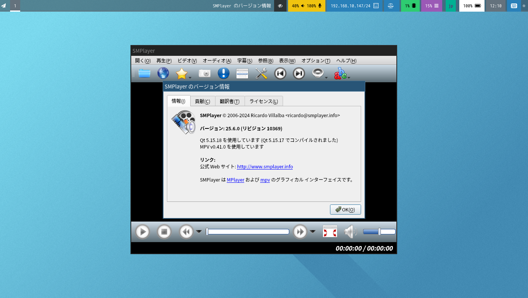Open the 表示(W) menu
The width and height of the screenshot is (528, 298).
click(x=287, y=61)
